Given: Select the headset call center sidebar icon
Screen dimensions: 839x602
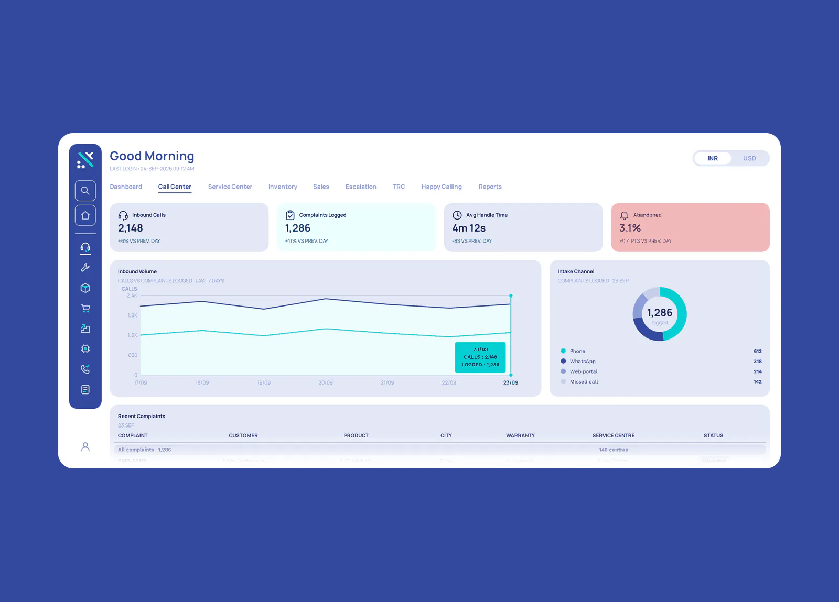Looking at the screenshot, I should (x=85, y=247).
